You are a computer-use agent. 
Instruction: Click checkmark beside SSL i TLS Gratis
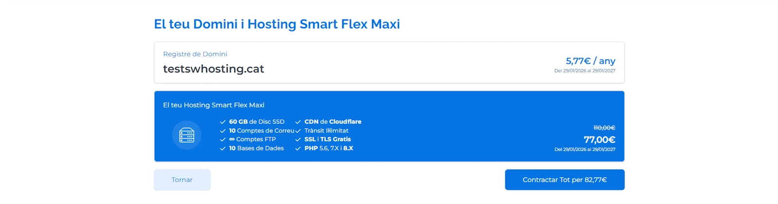pos(298,139)
